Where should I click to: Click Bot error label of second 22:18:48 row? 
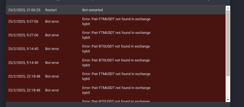(52, 90)
